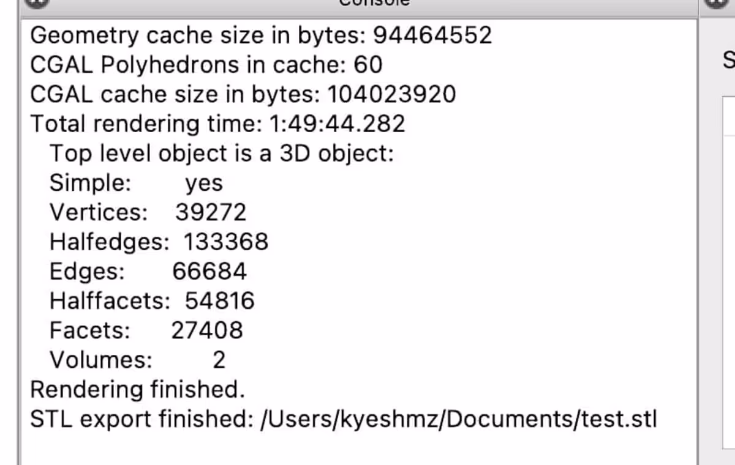This screenshot has height=465, width=735.
Task: Click the Edges count 66684
Action: (x=209, y=271)
